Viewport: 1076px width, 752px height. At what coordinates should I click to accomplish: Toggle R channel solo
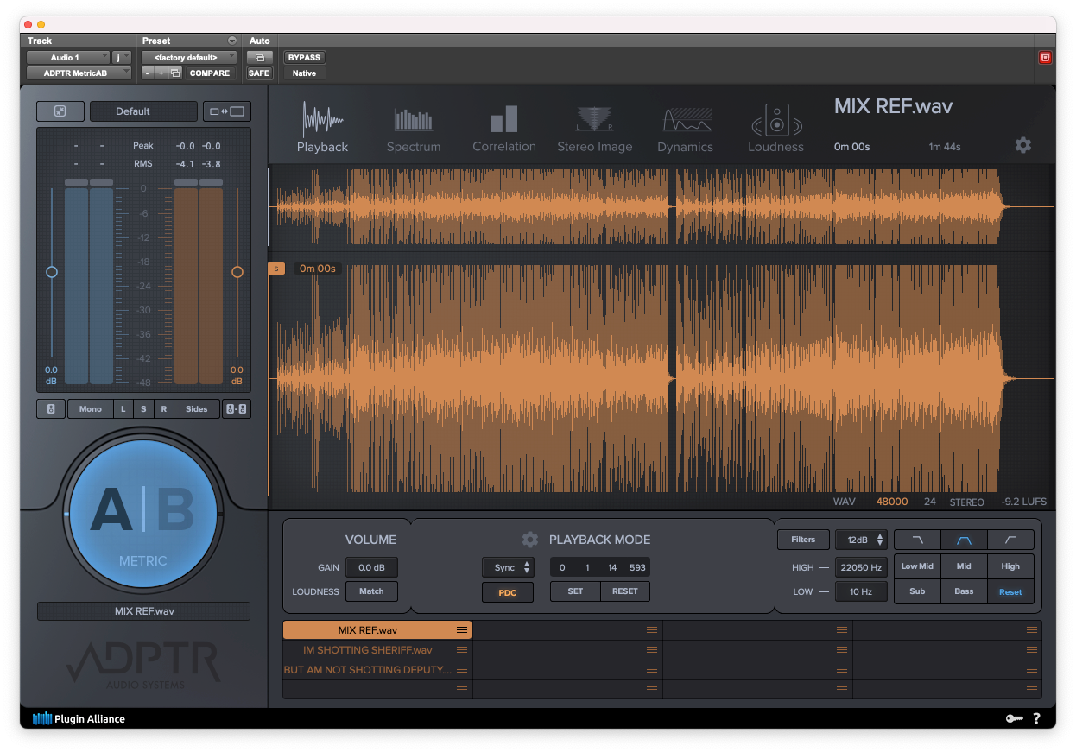(163, 409)
